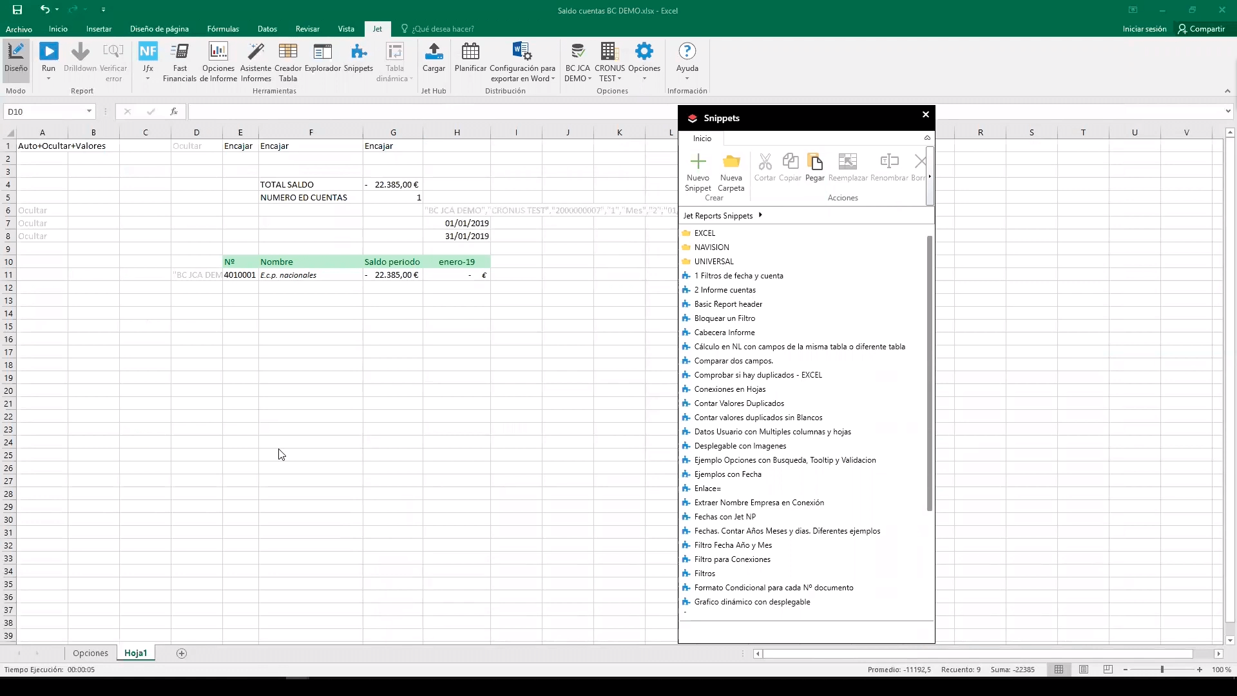
Task: Switch to the Opciones sheet tab
Action: [90, 653]
